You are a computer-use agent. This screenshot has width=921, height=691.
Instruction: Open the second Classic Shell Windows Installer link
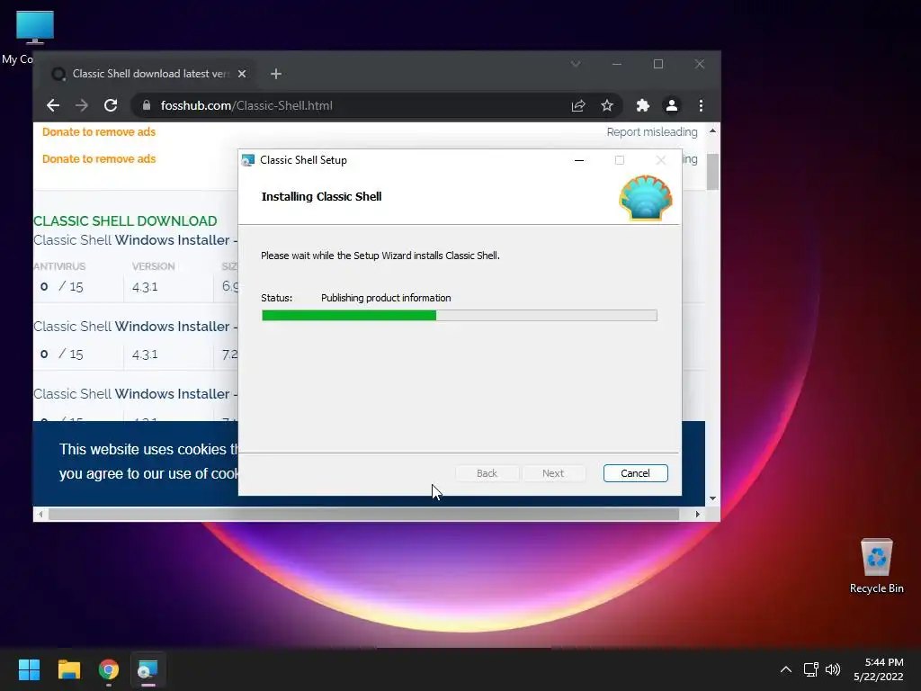coord(135,327)
